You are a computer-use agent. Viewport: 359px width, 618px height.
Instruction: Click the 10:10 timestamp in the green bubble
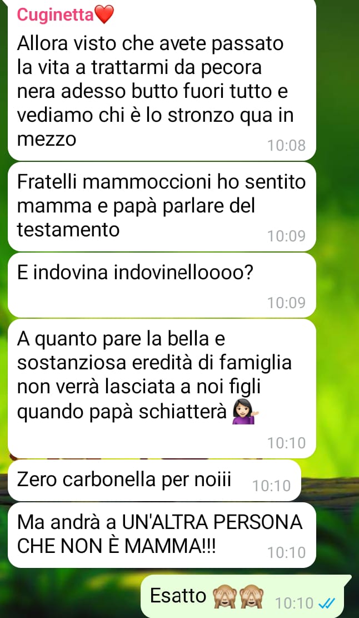pos(294,603)
